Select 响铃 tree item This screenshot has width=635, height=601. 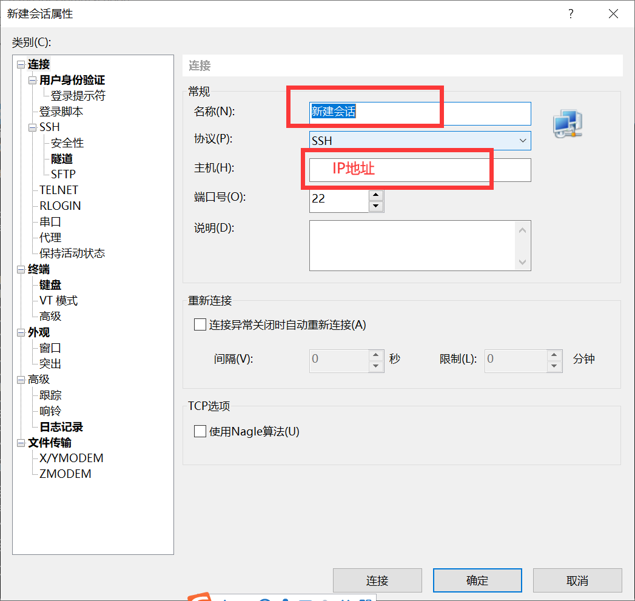pyautogui.click(x=50, y=411)
